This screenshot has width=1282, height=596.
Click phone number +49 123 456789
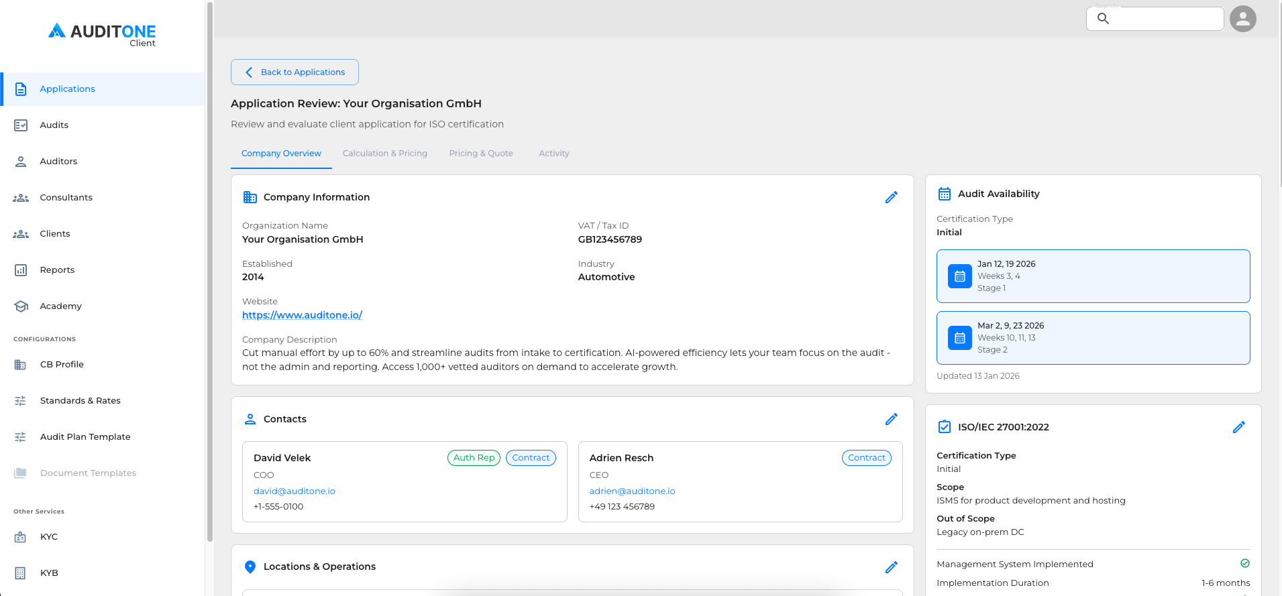coord(622,507)
